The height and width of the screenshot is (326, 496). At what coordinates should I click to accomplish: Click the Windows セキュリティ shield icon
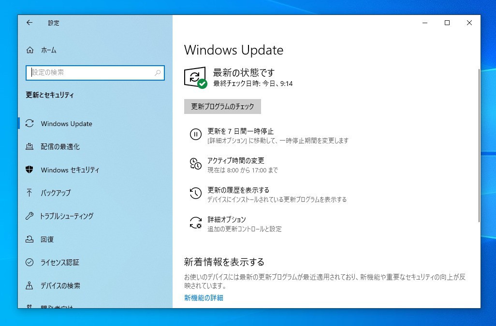[29, 170]
